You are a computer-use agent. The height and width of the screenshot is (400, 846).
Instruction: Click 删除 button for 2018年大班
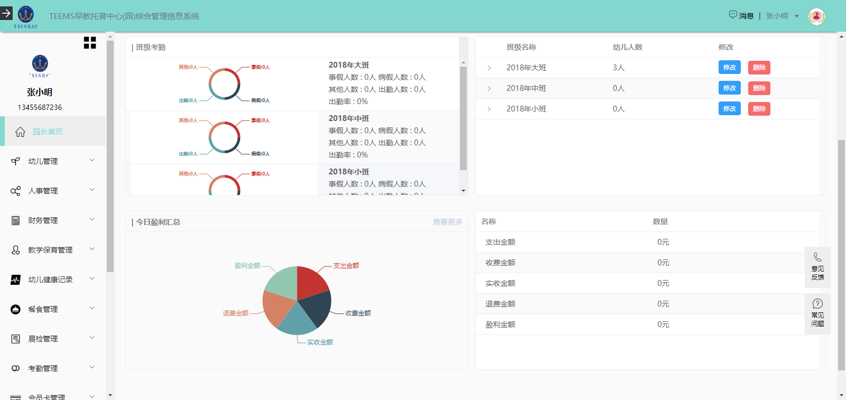759,68
